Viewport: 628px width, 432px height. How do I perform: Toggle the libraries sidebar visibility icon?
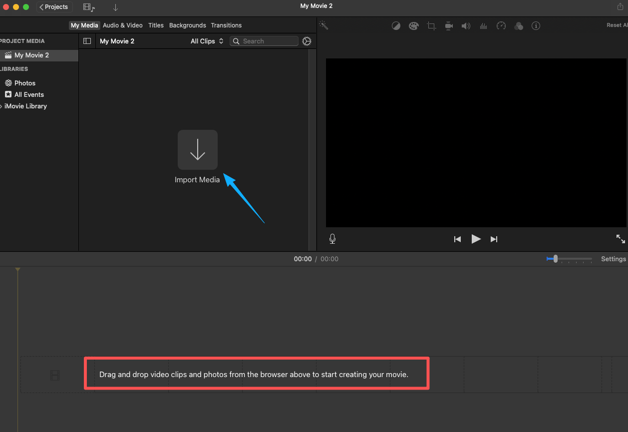point(87,41)
